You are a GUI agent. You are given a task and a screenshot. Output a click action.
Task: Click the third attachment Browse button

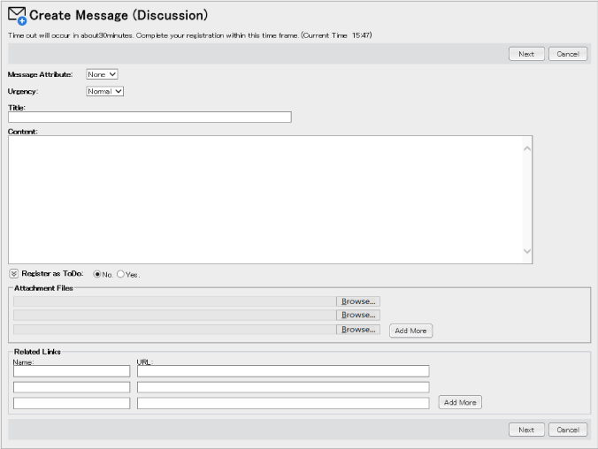click(x=358, y=330)
